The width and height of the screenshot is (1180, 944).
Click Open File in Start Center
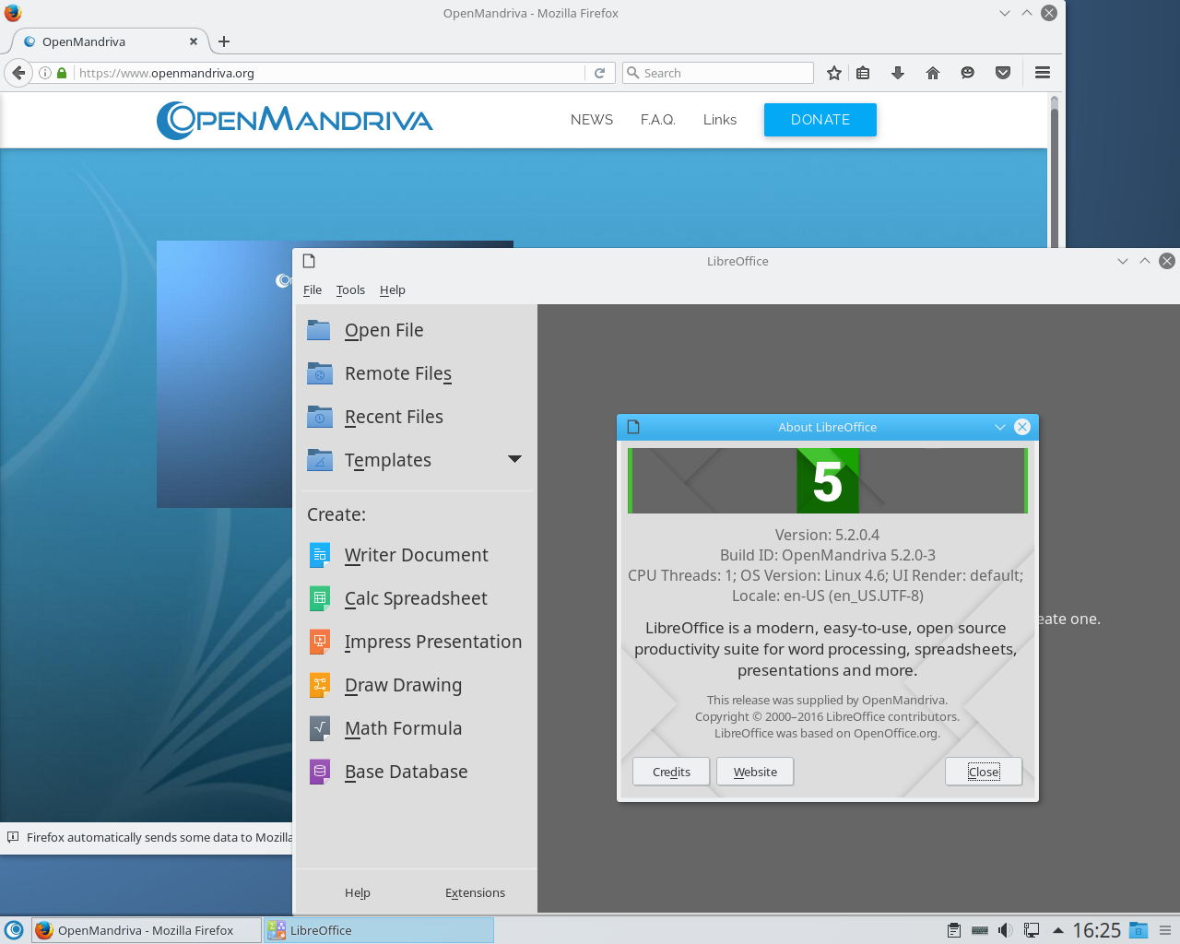tap(384, 330)
